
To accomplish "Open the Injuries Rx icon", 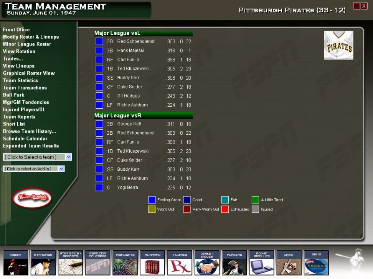I will pyautogui.click(x=180, y=263).
